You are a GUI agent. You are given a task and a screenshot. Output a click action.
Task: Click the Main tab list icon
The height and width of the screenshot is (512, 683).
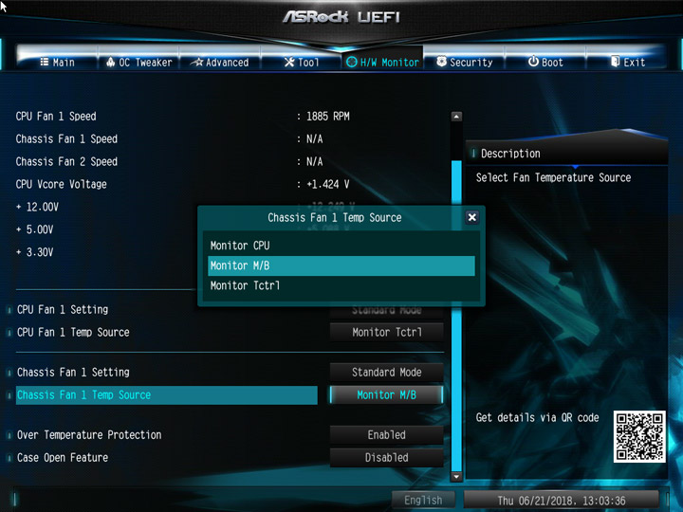tap(45, 63)
